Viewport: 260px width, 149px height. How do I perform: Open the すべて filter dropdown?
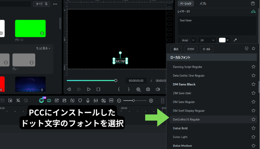tap(42, 4)
